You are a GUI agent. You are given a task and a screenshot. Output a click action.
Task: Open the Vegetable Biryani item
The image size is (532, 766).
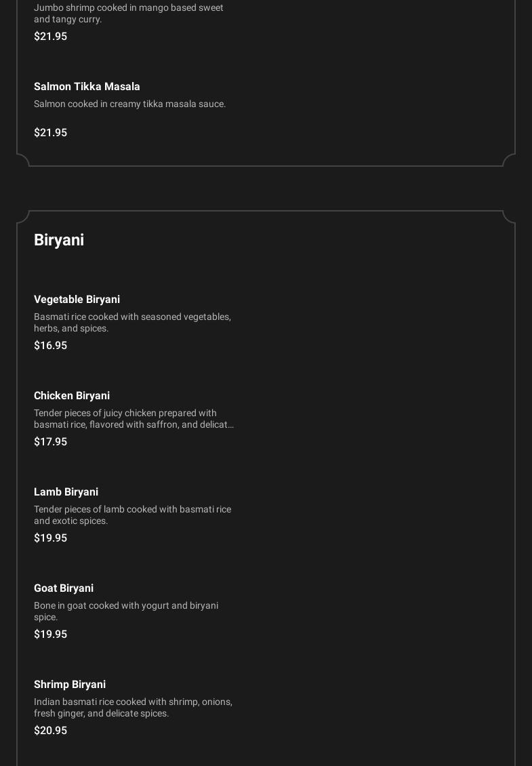coord(77,299)
